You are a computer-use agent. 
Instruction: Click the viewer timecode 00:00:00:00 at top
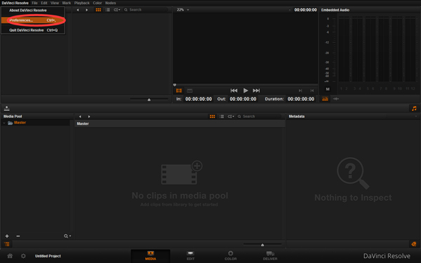305,10
